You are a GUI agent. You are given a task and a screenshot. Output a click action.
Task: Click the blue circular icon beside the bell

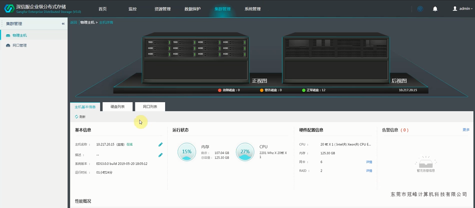[x=420, y=9]
